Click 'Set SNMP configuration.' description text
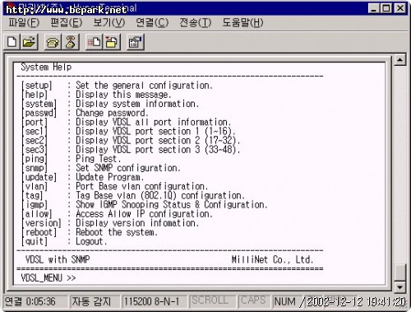This screenshot has width=411, height=312. click(128, 168)
